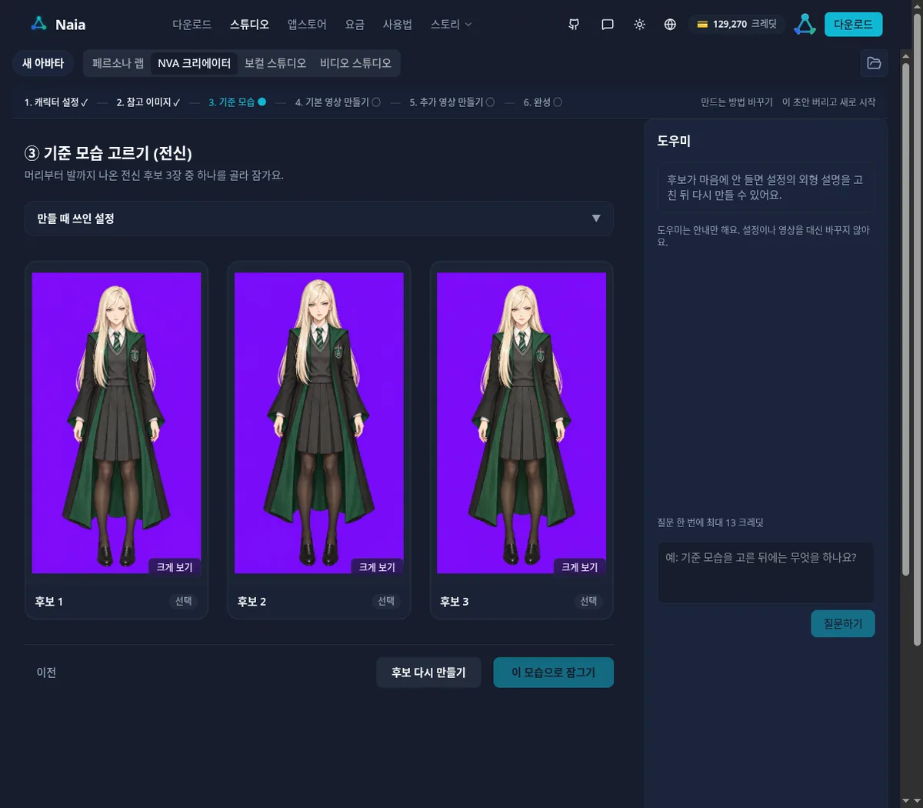Open the folder icon for saved projects
This screenshot has width=923, height=808.
coord(874,63)
